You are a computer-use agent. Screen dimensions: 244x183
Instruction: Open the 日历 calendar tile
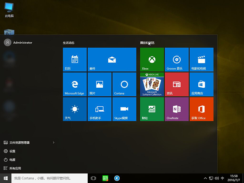pyautogui.click(x=74, y=59)
